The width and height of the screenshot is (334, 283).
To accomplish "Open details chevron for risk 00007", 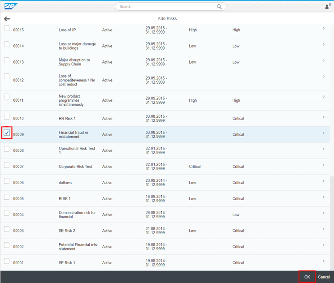I will (323, 165).
